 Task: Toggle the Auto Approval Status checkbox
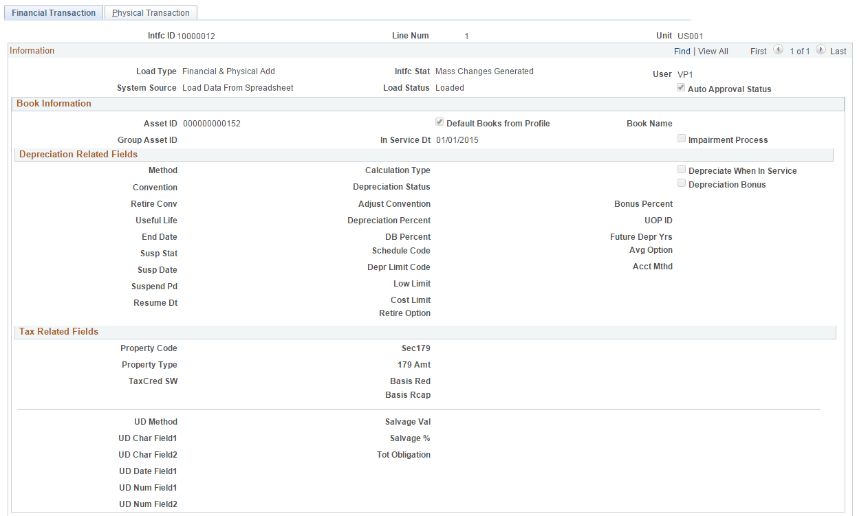click(x=682, y=87)
